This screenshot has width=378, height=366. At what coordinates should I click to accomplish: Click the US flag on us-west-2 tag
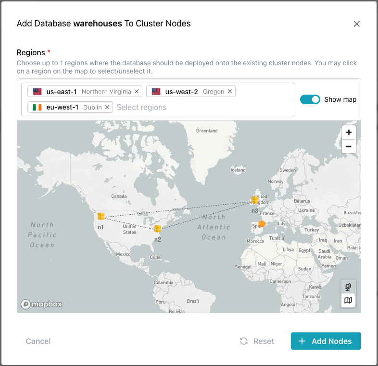(156, 91)
